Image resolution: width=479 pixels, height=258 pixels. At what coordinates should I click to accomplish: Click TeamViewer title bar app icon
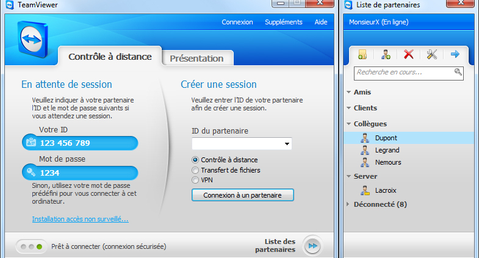pyautogui.click(x=10, y=5)
